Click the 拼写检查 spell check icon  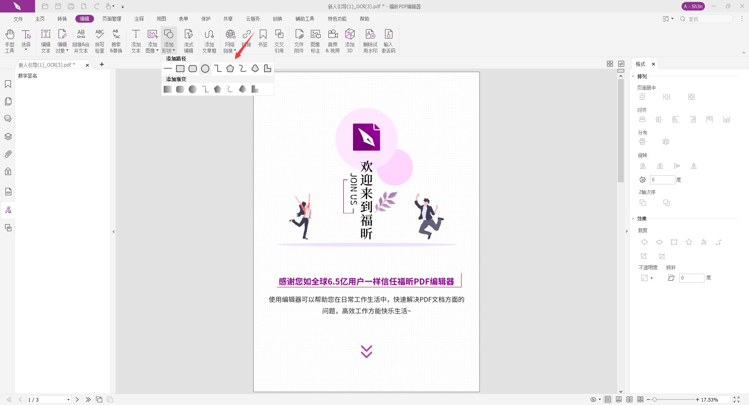click(100, 40)
